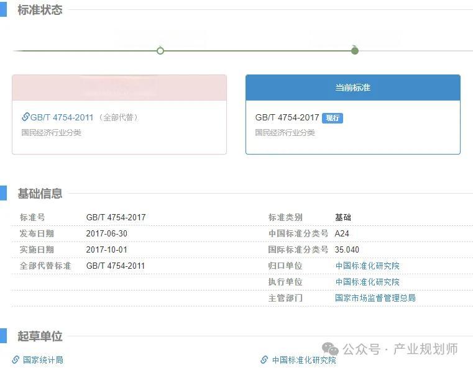
Task: Click GB/T 4754-2017 title in current standard card
Action: click(287, 117)
